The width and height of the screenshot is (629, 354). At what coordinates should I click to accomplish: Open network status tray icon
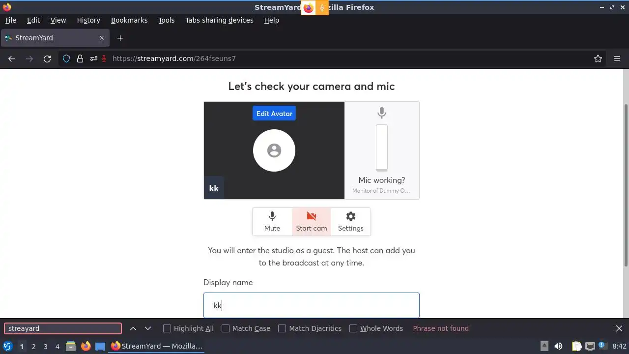[590, 346]
